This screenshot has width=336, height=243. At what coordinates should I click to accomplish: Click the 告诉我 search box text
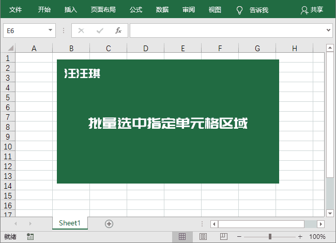click(x=259, y=10)
